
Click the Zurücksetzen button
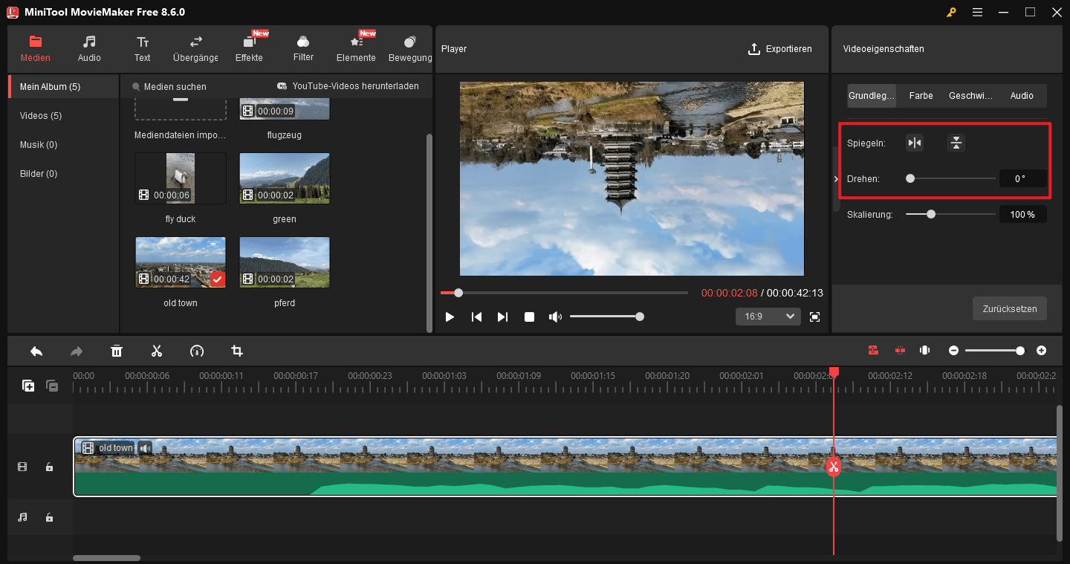pos(1009,308)
